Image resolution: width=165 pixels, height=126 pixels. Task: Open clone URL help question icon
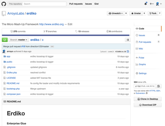coord(146,93)
